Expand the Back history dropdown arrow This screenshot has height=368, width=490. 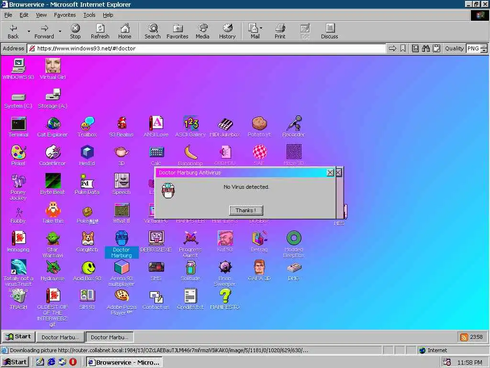pos(29,31)
